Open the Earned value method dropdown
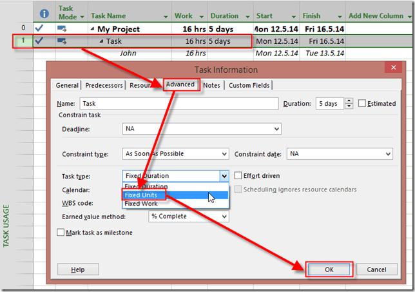Screen dimensions: 415x292 tap(224, 217)
